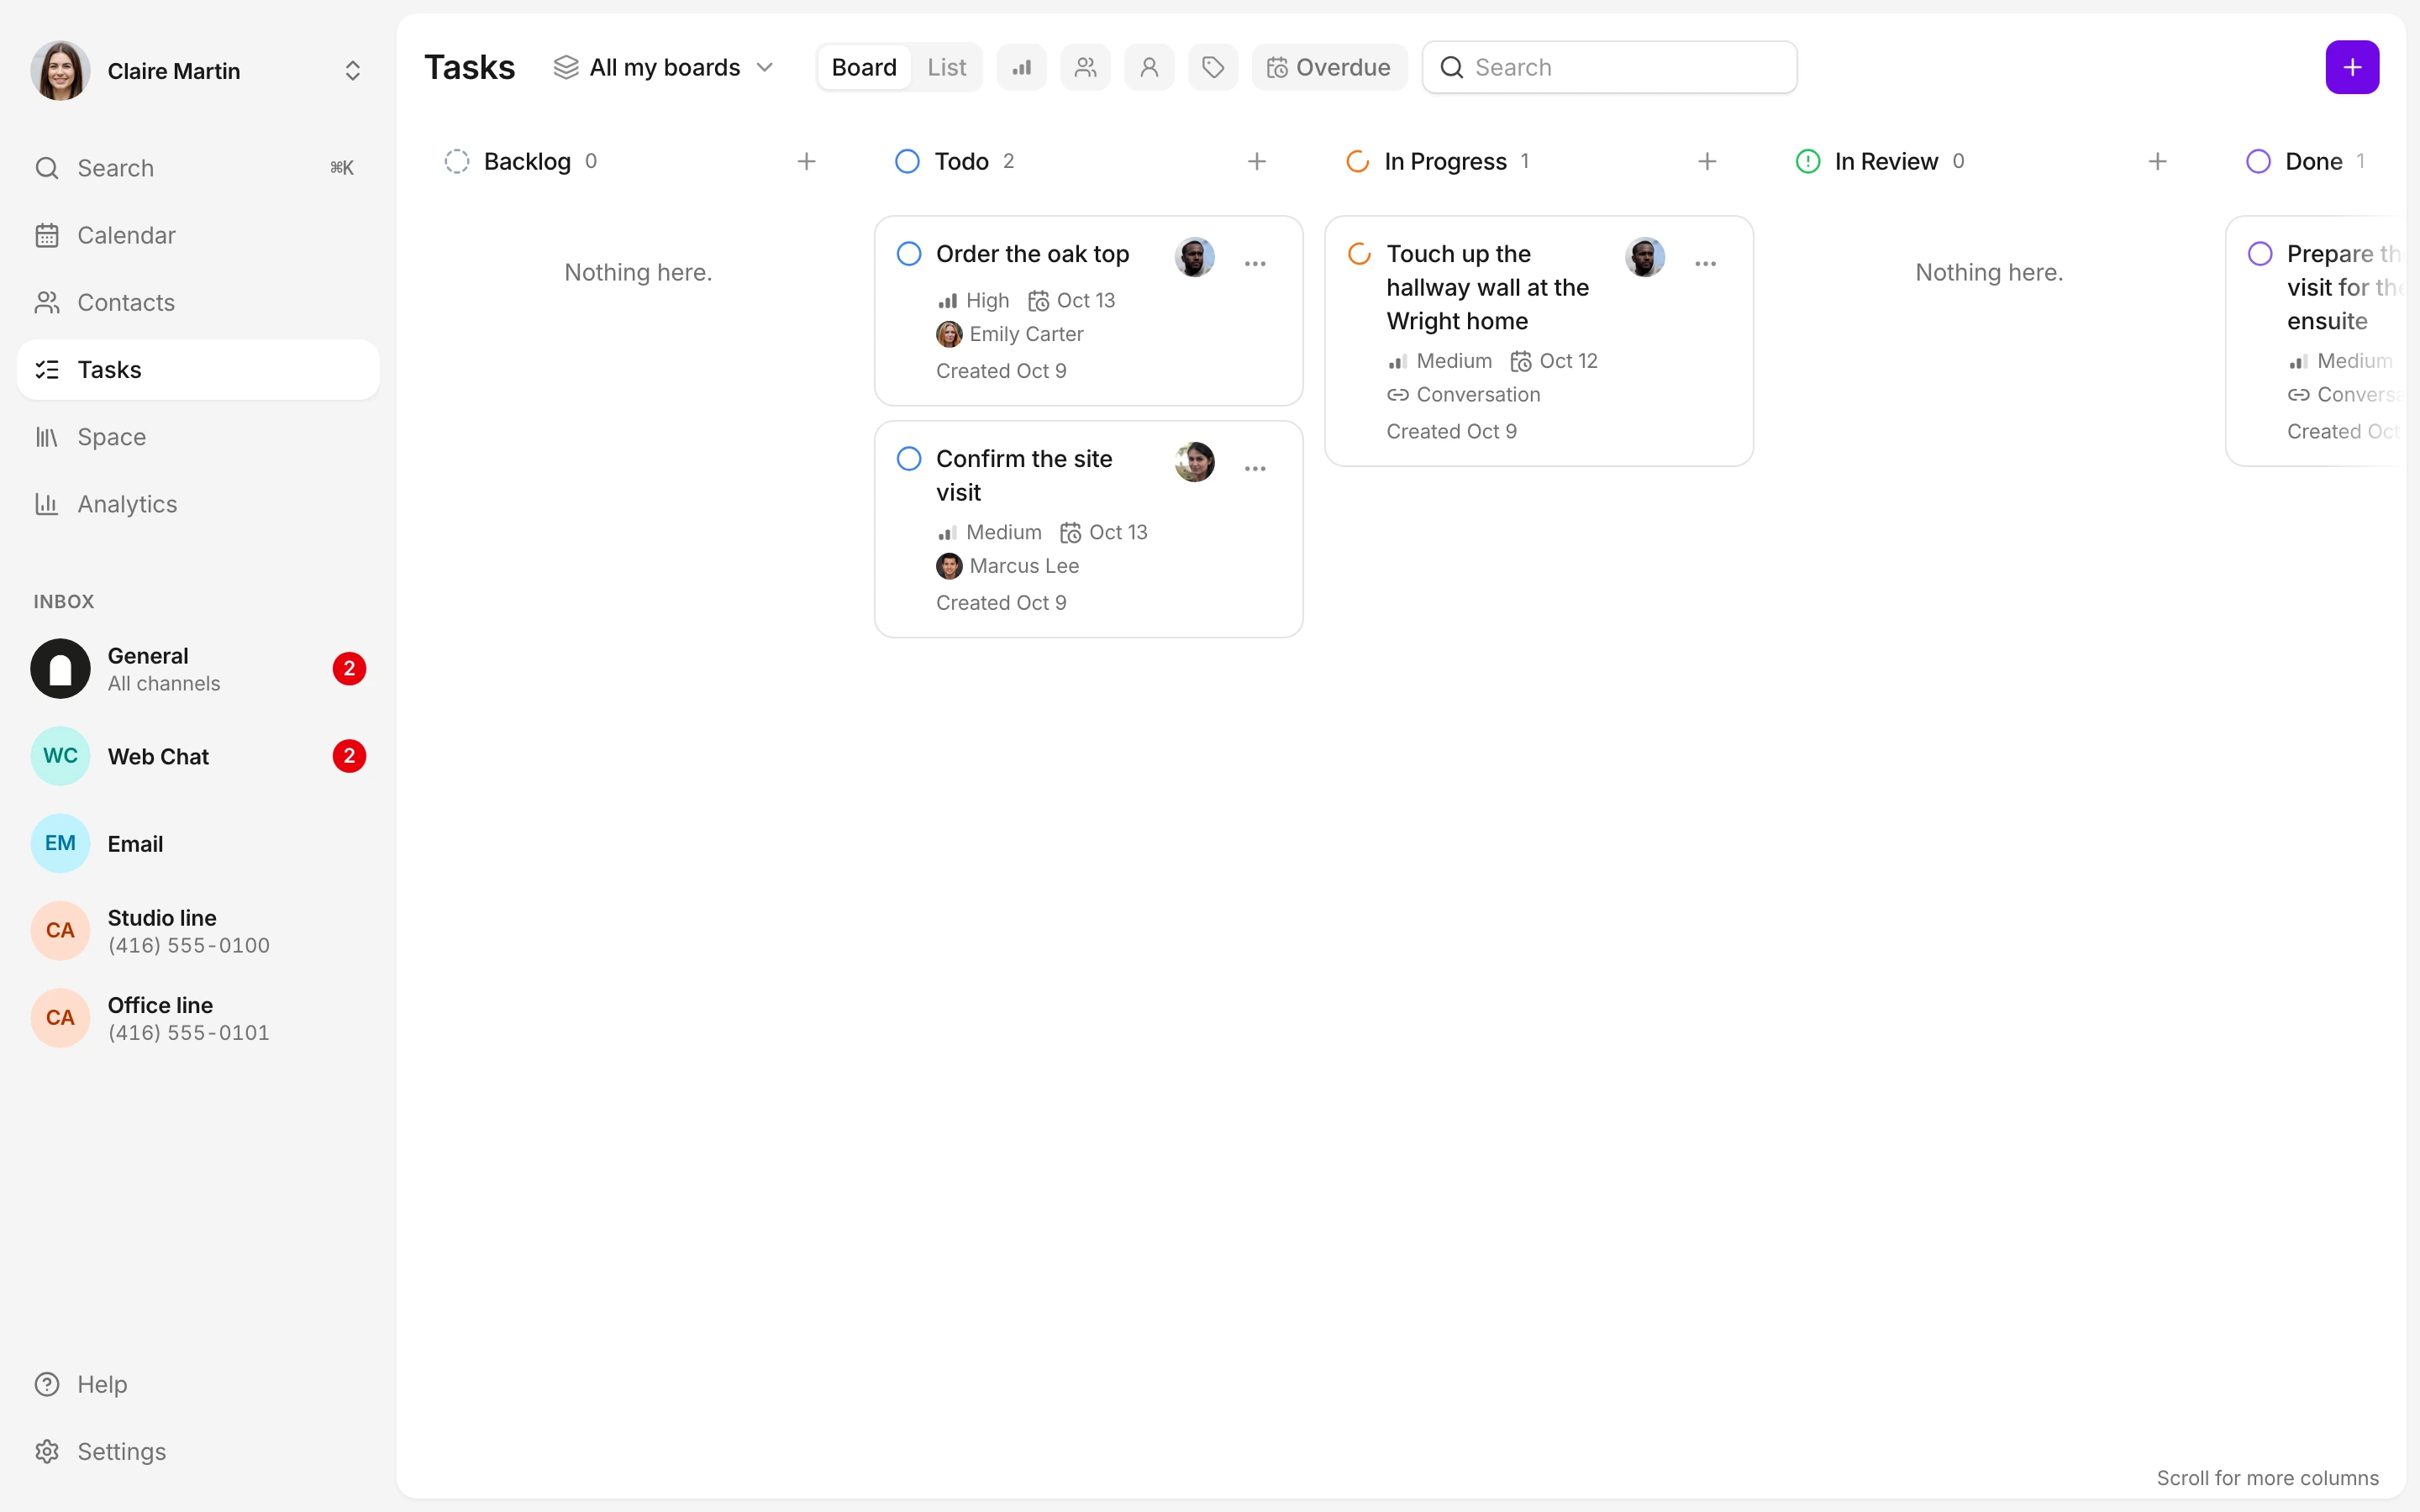Open the Claire Martin account switcher
Viewport: 2420px width, 1512px height.
(198, 71)
